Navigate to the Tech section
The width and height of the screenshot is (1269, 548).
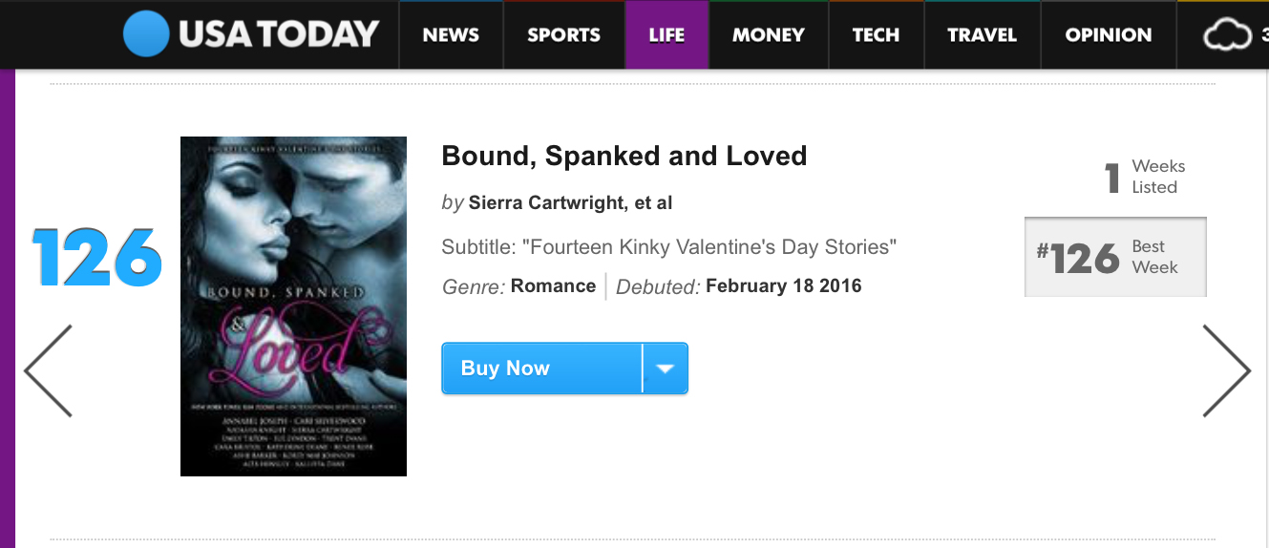click(876, 35)
